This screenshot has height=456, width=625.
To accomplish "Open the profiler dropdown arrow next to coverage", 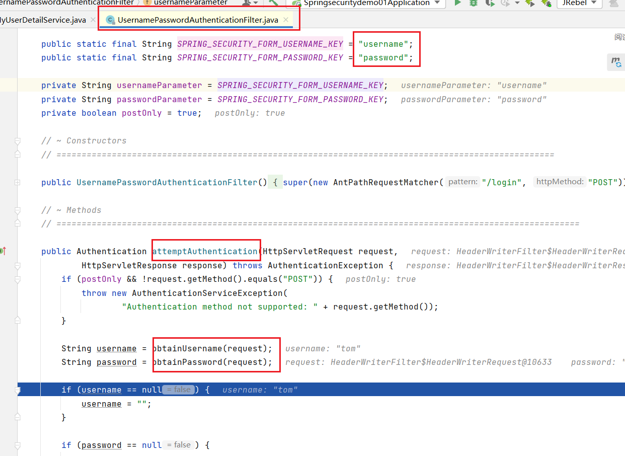I will 517,3.
